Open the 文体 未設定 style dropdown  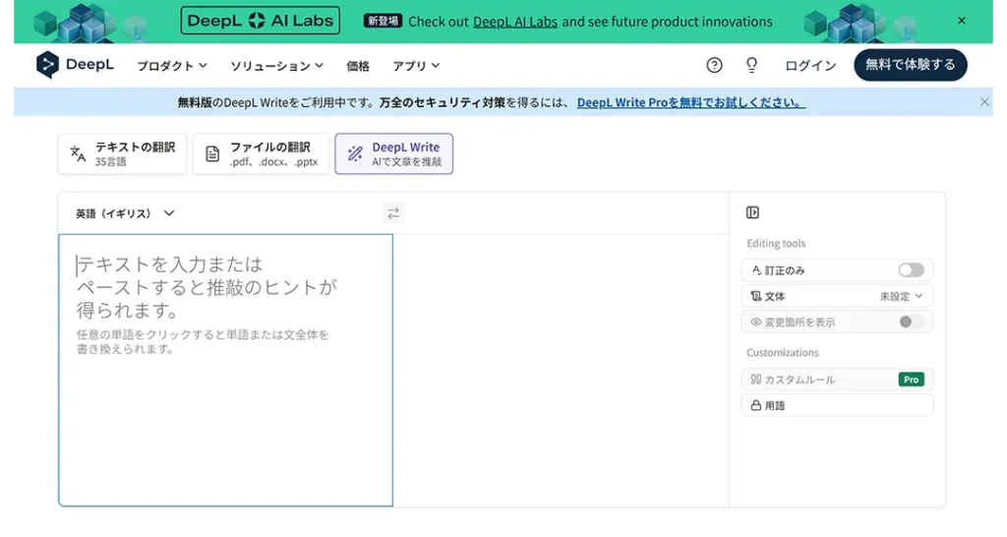(x=837, y=296)
